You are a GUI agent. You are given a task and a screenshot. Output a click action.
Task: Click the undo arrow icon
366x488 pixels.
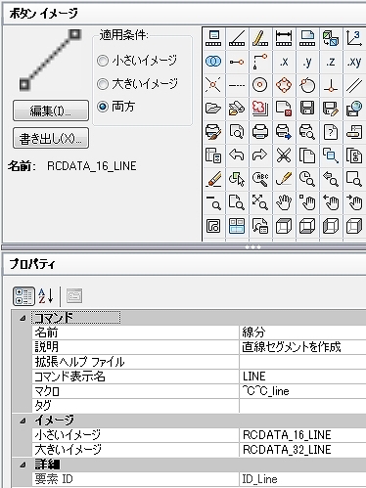click(237, 155)
